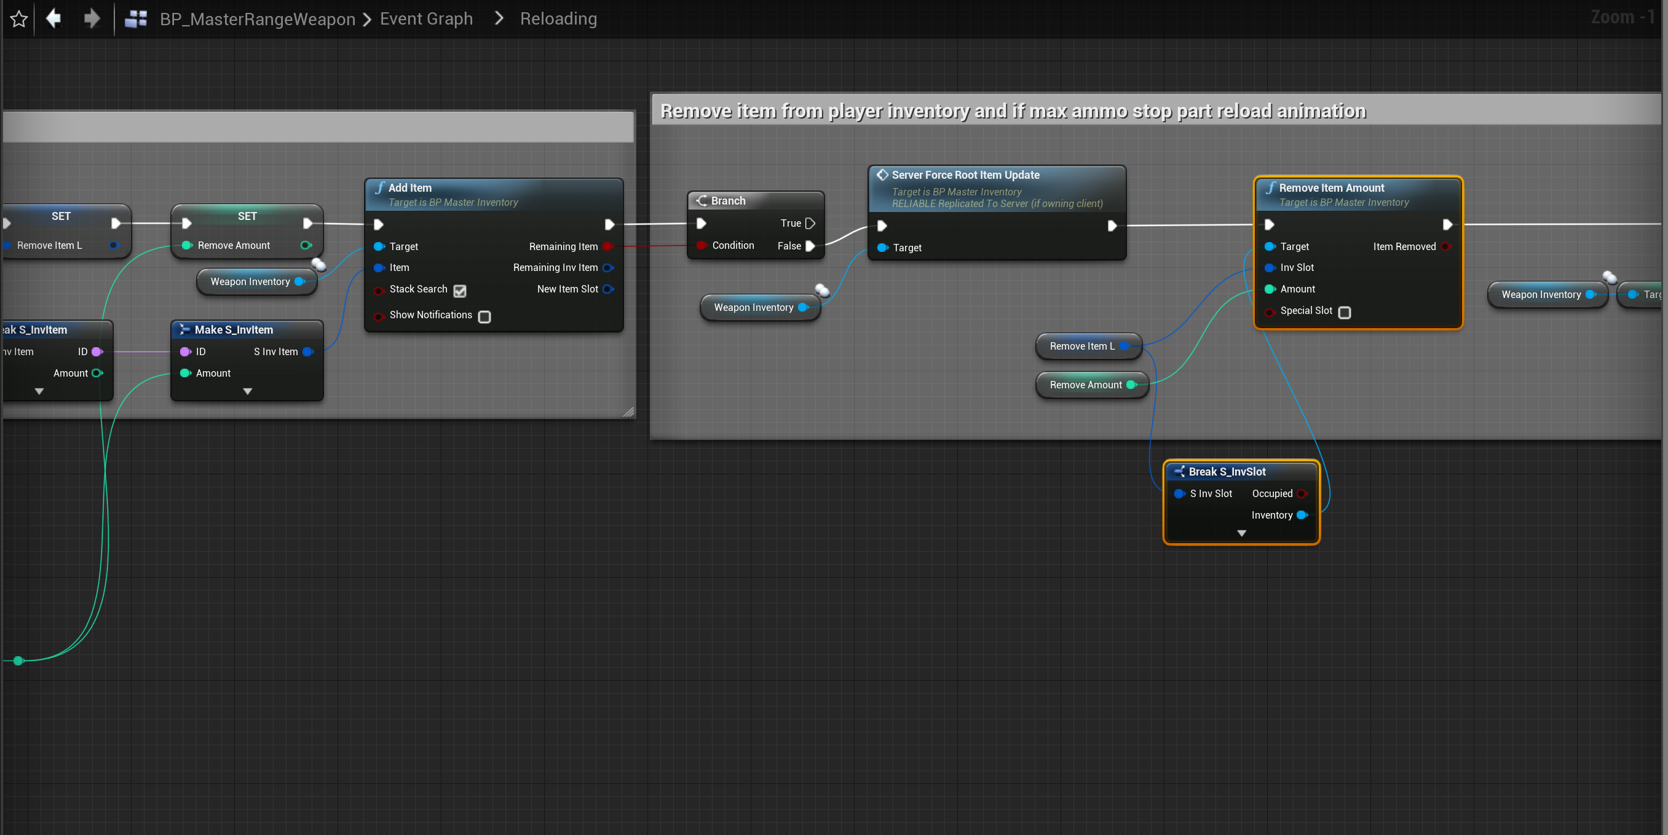Select the Remove Item L variable node
Viewport: 1668px width, 835px height.
tap(1082, 346)
